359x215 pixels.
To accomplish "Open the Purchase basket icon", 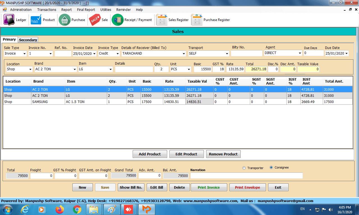I will click(65, 20).
